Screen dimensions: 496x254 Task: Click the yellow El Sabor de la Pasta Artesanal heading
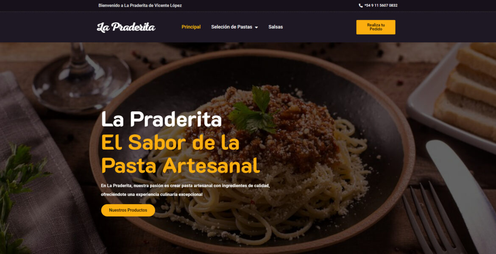180,154
